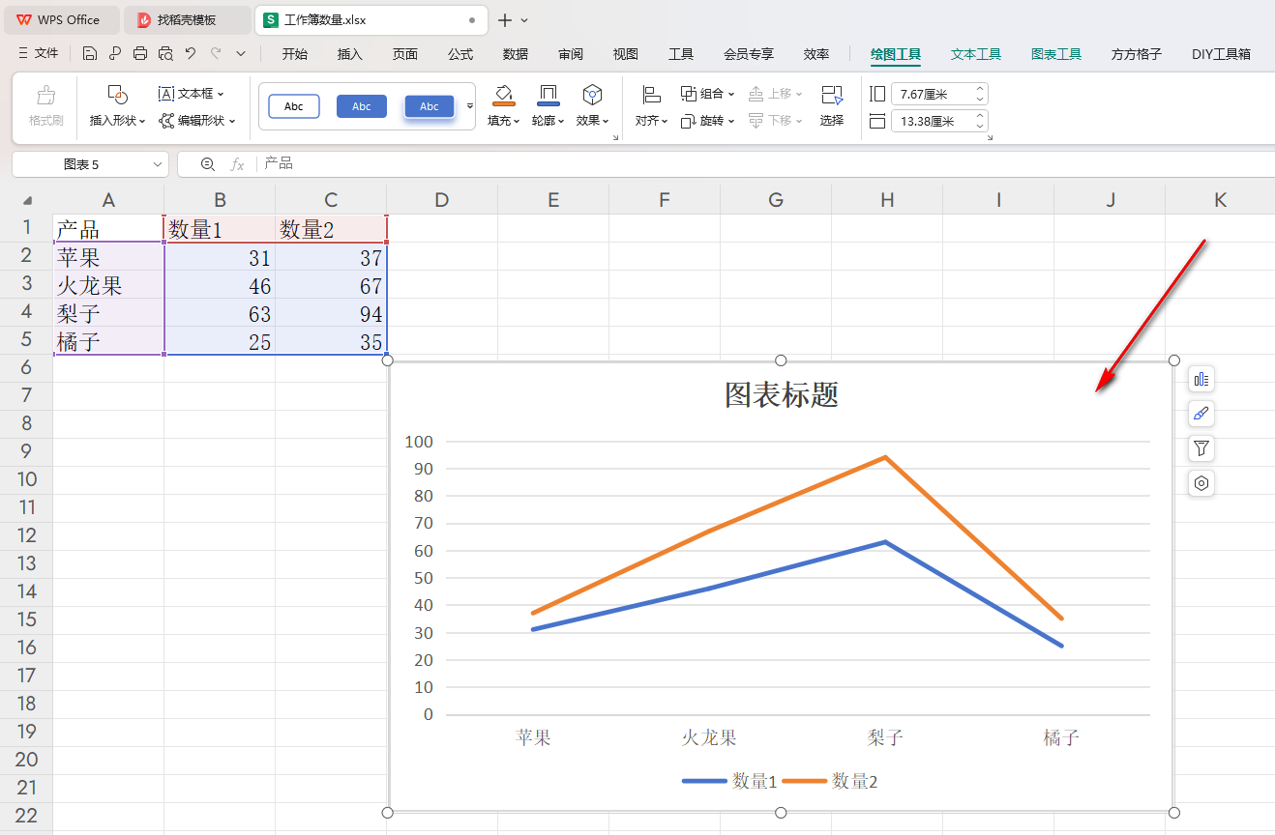Image resolution: width=1275 pixels, height=835 pixels.
Task: Click the Print icon
Action: coord(140,54)
